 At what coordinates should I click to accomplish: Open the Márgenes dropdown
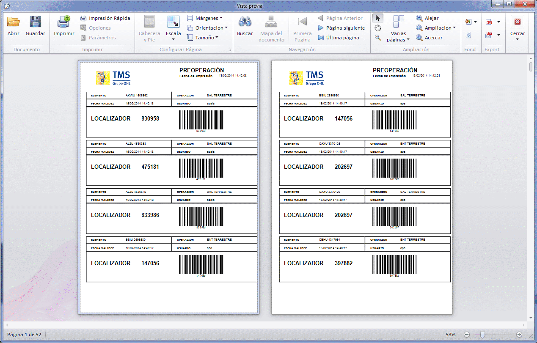[204, 18]
